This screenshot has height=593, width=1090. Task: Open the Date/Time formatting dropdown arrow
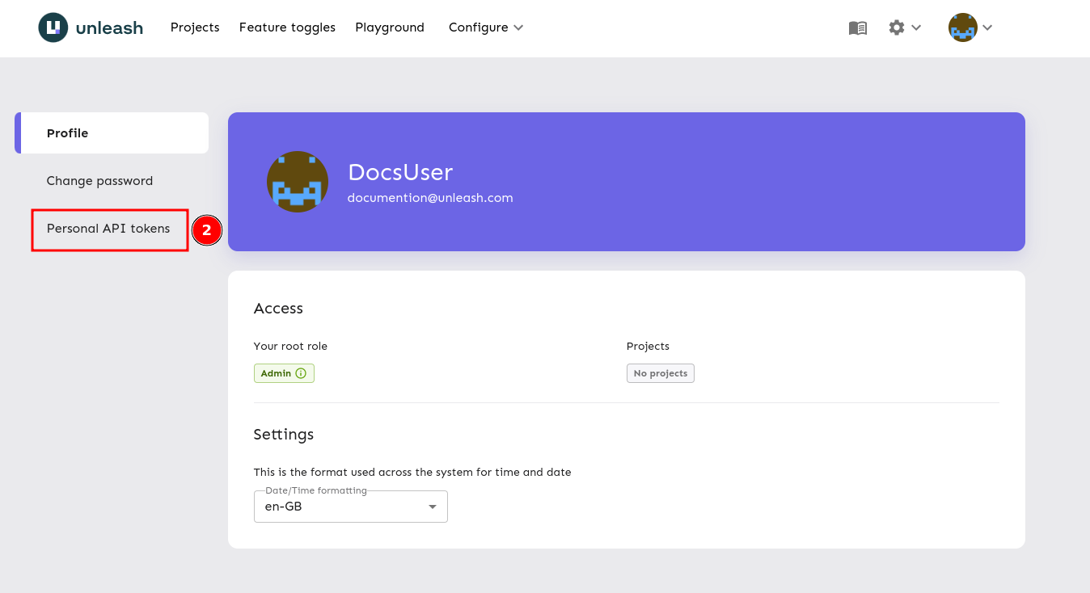pos(433,507)
